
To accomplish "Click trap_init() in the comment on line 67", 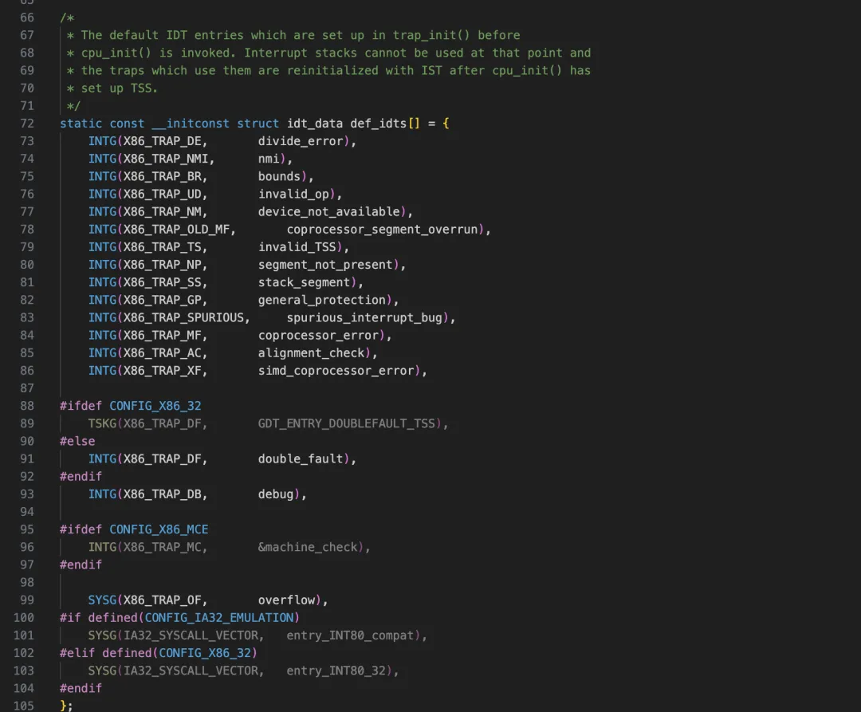I will tap(431, 35).
